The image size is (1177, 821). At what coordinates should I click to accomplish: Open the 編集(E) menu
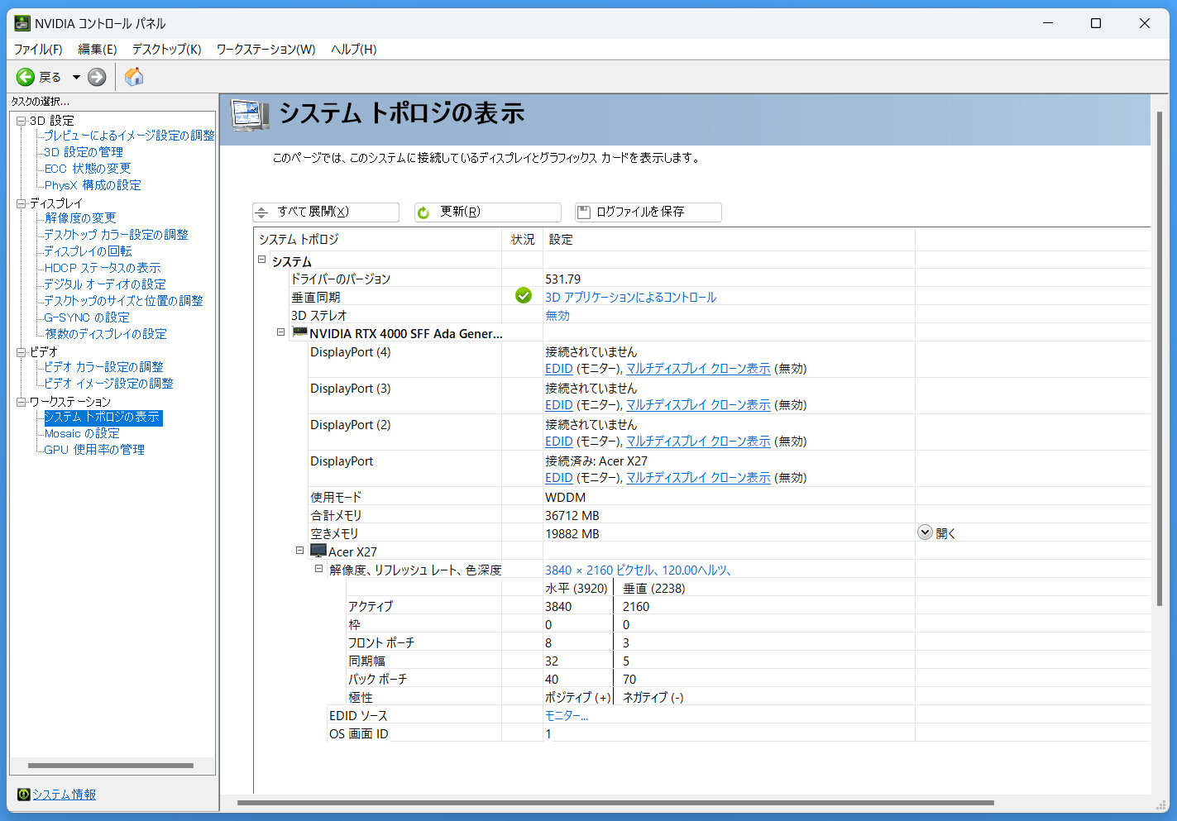click(98, 50)
